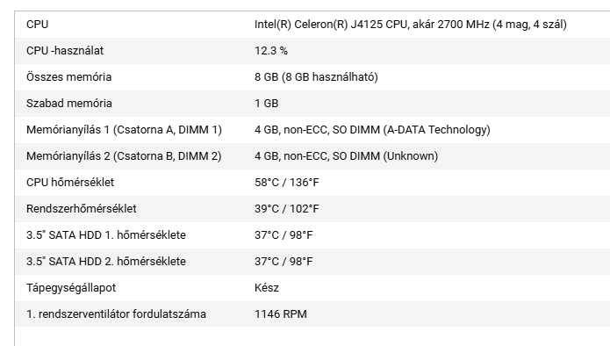Click the CPU hőmérséklet label
This screenshot has width=610, height=346.
coord(70,183)
